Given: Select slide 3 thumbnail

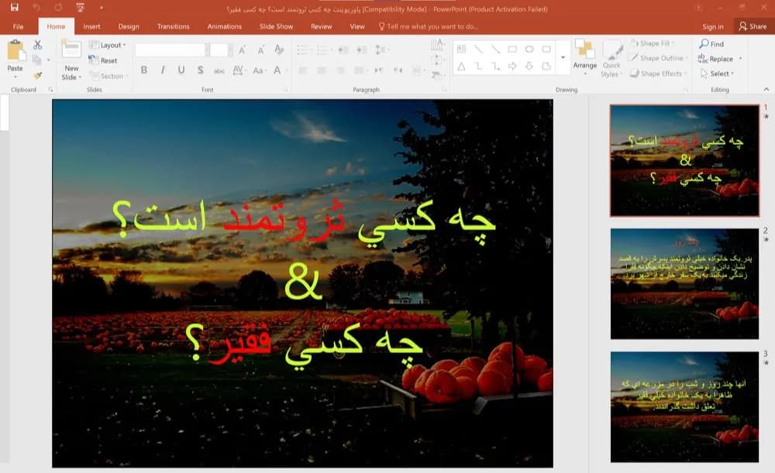Looking at the screenshot, I should coord(684,407).
